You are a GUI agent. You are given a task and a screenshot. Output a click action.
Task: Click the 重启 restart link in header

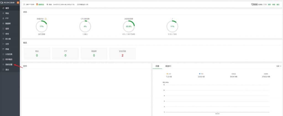(x=278, y=4)
